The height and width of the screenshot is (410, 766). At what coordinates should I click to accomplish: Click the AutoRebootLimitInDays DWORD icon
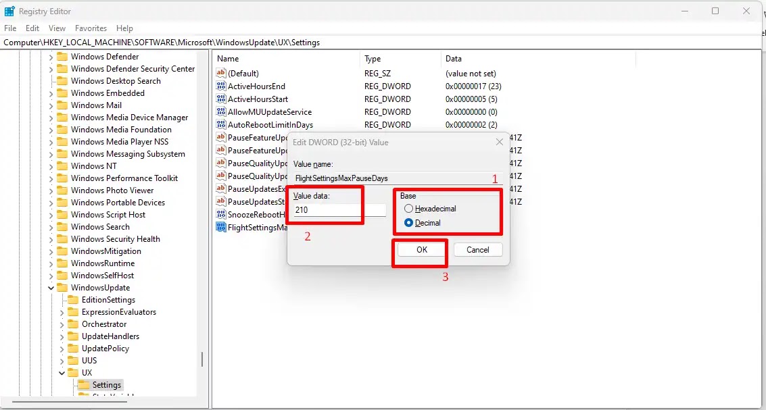[221, 124]
